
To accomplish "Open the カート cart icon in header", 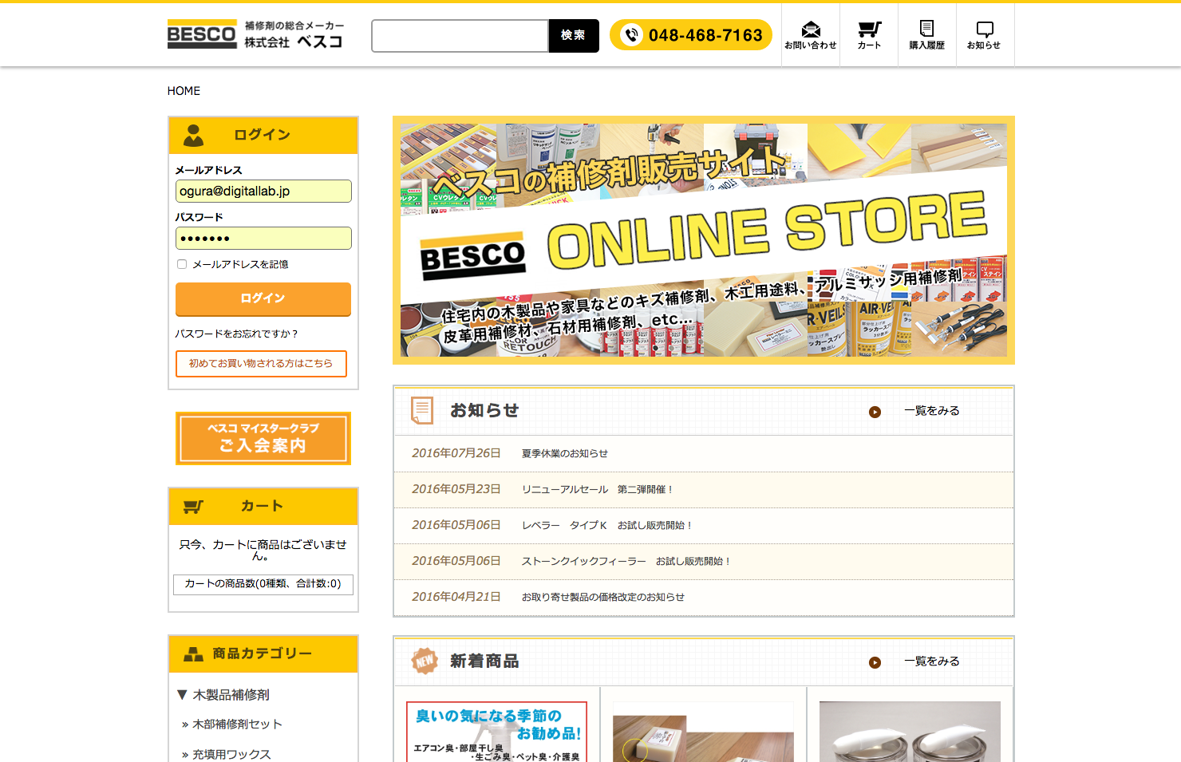I will pos(869,35).
